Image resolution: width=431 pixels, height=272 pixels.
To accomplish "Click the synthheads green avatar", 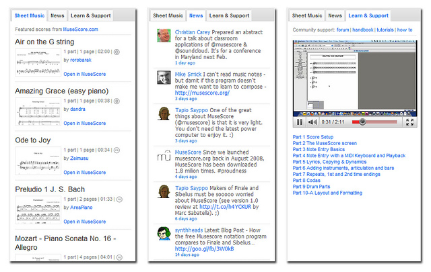I will click(x=163, y=234).
